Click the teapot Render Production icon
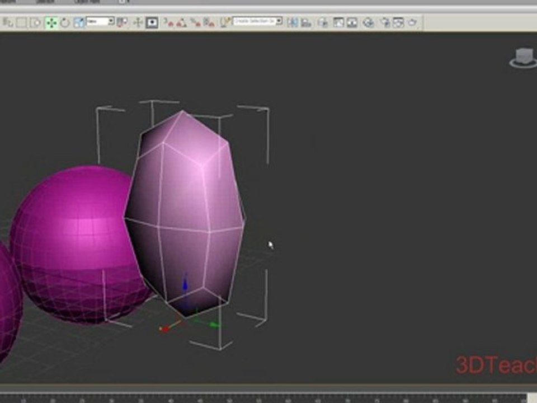Image resolution: width=537 pixels, height=403 pixels. [412, 22]
